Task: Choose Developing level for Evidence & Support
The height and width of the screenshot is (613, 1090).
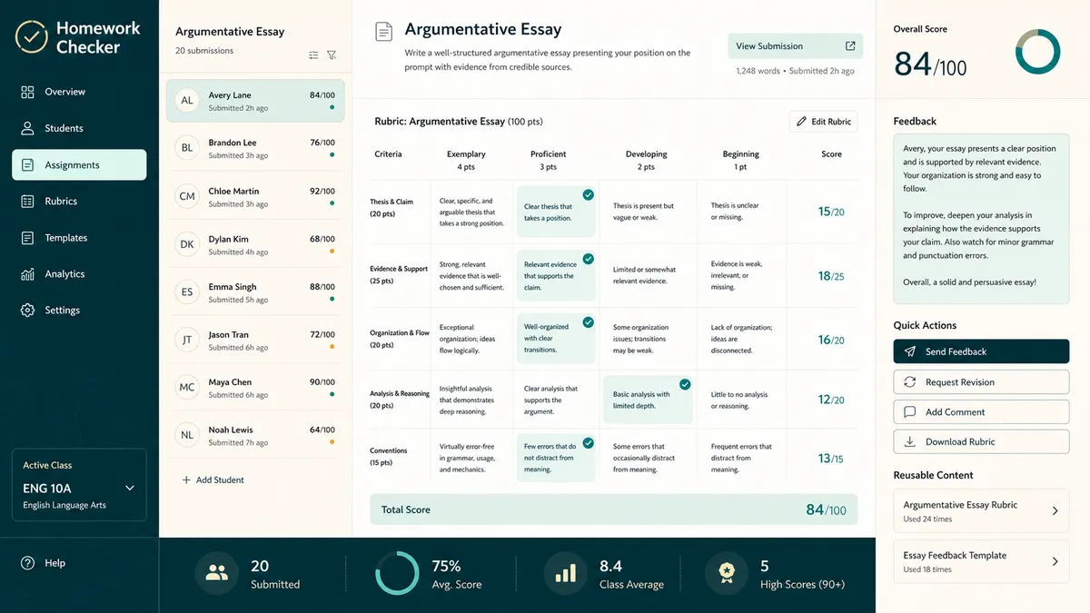Action: tap(647, 276)
